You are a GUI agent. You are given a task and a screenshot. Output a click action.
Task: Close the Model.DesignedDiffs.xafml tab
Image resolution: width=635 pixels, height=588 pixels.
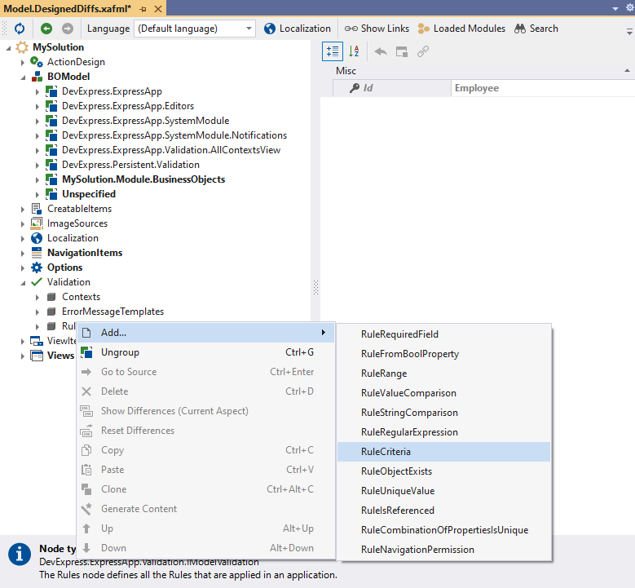(158, 9)
